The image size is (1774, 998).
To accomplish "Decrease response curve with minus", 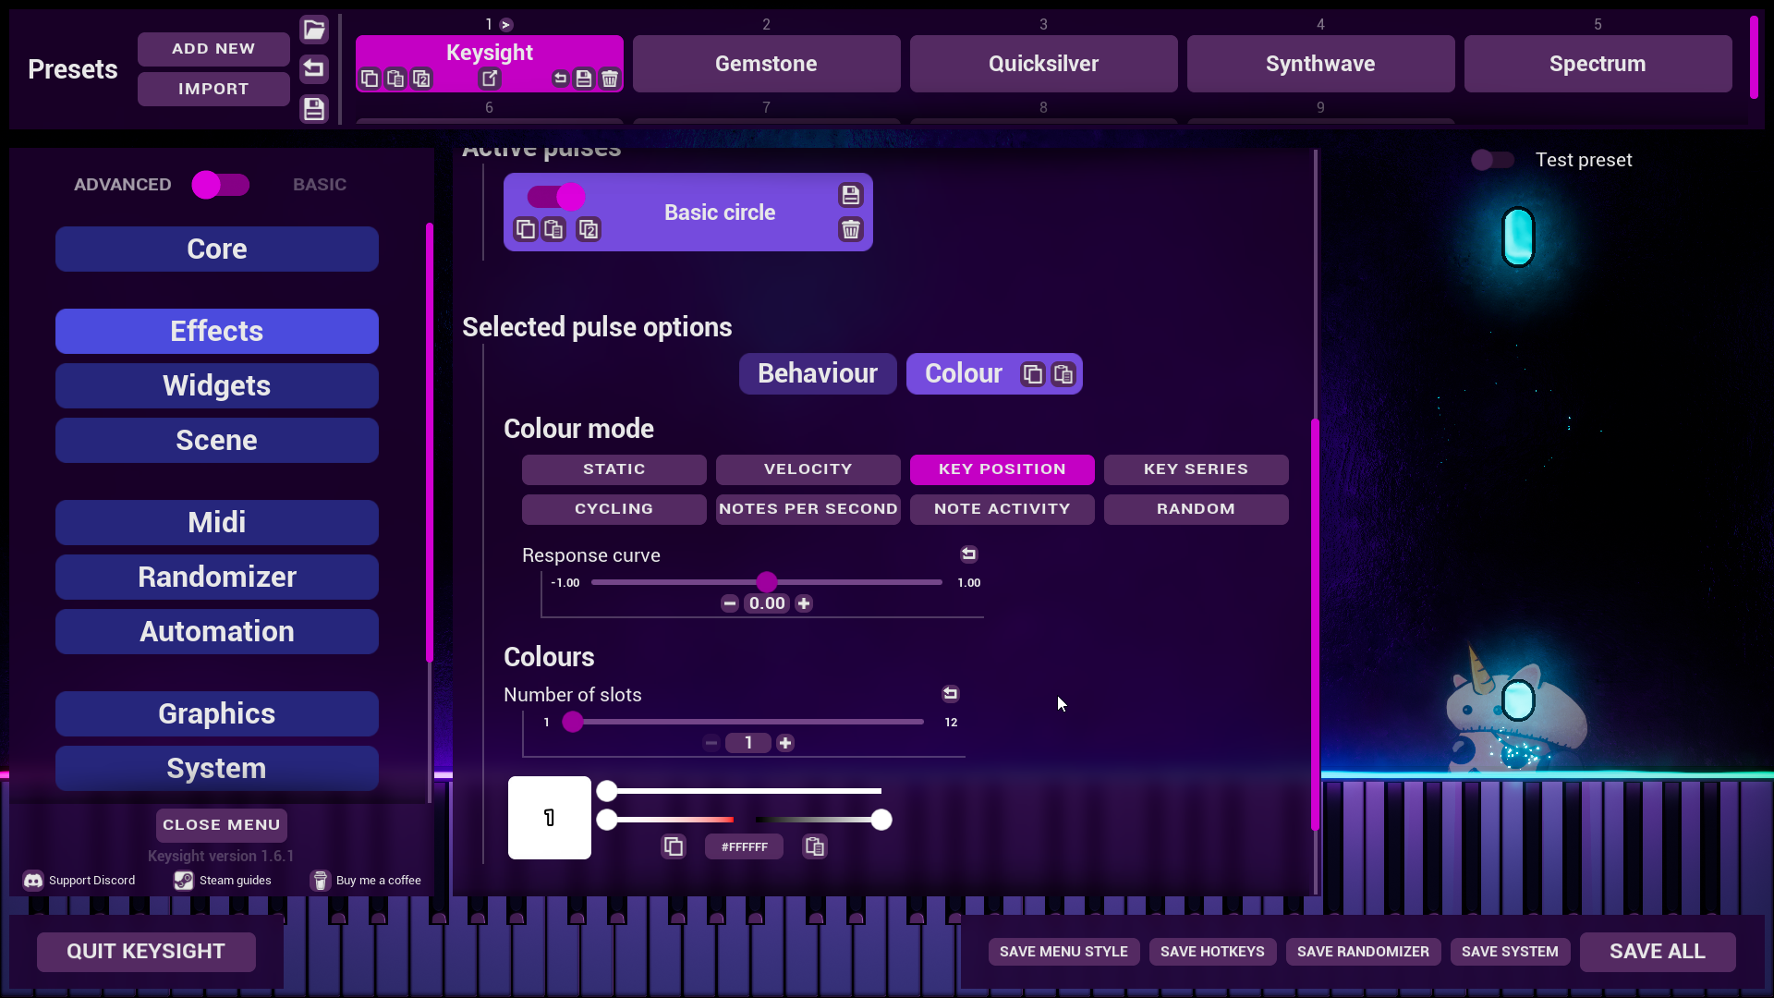I will coord(730,603).
